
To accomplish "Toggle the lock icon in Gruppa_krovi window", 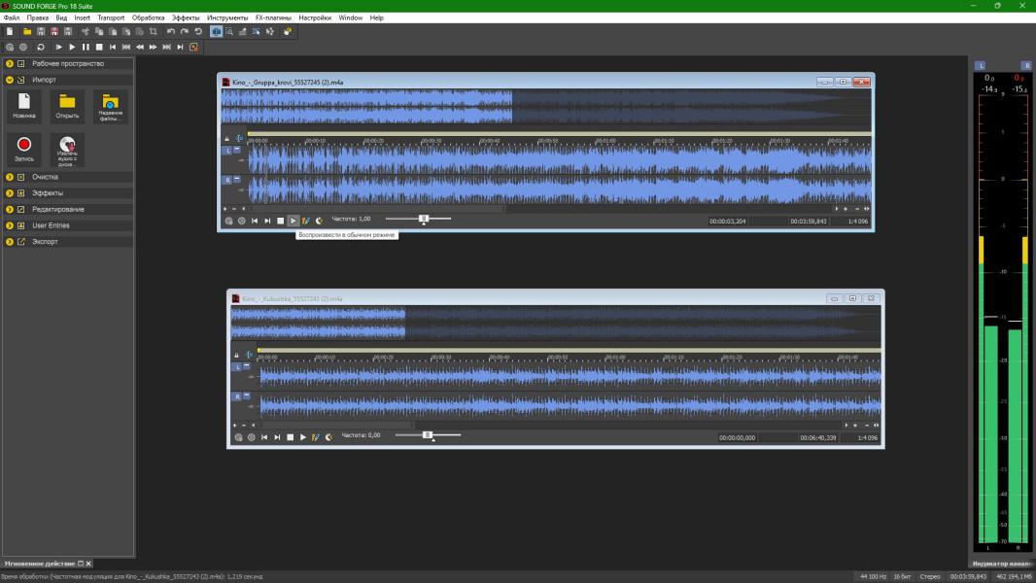I will point(225,139).
